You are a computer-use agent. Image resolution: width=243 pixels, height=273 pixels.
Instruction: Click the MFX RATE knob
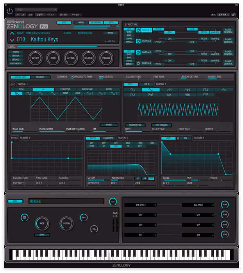(42, 223)
